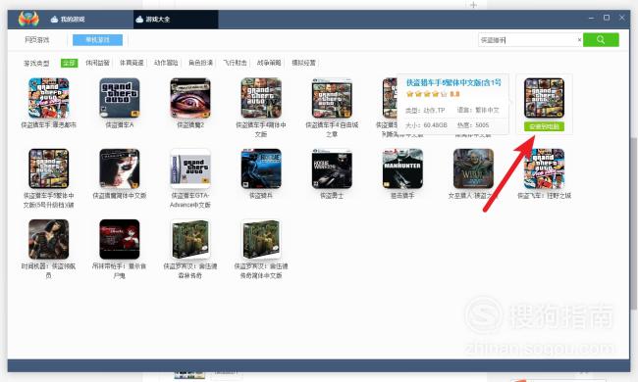Open the 时间机器 woman cover icon
The height and width of the screenshot is (382, 638).
pyautogui.click(x=49, y=239)
